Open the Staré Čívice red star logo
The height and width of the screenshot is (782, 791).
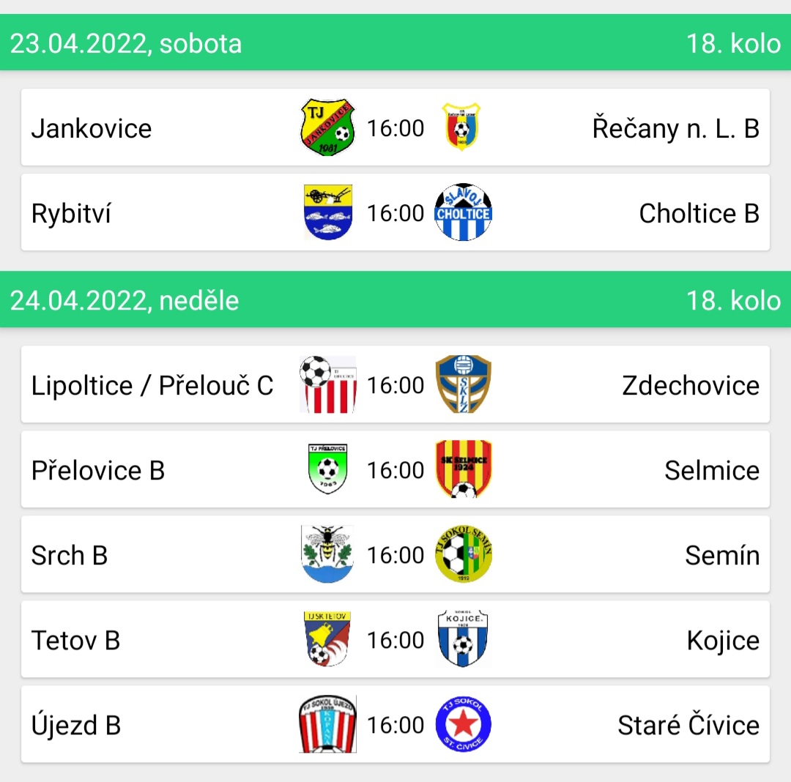(x=463, y=724)
